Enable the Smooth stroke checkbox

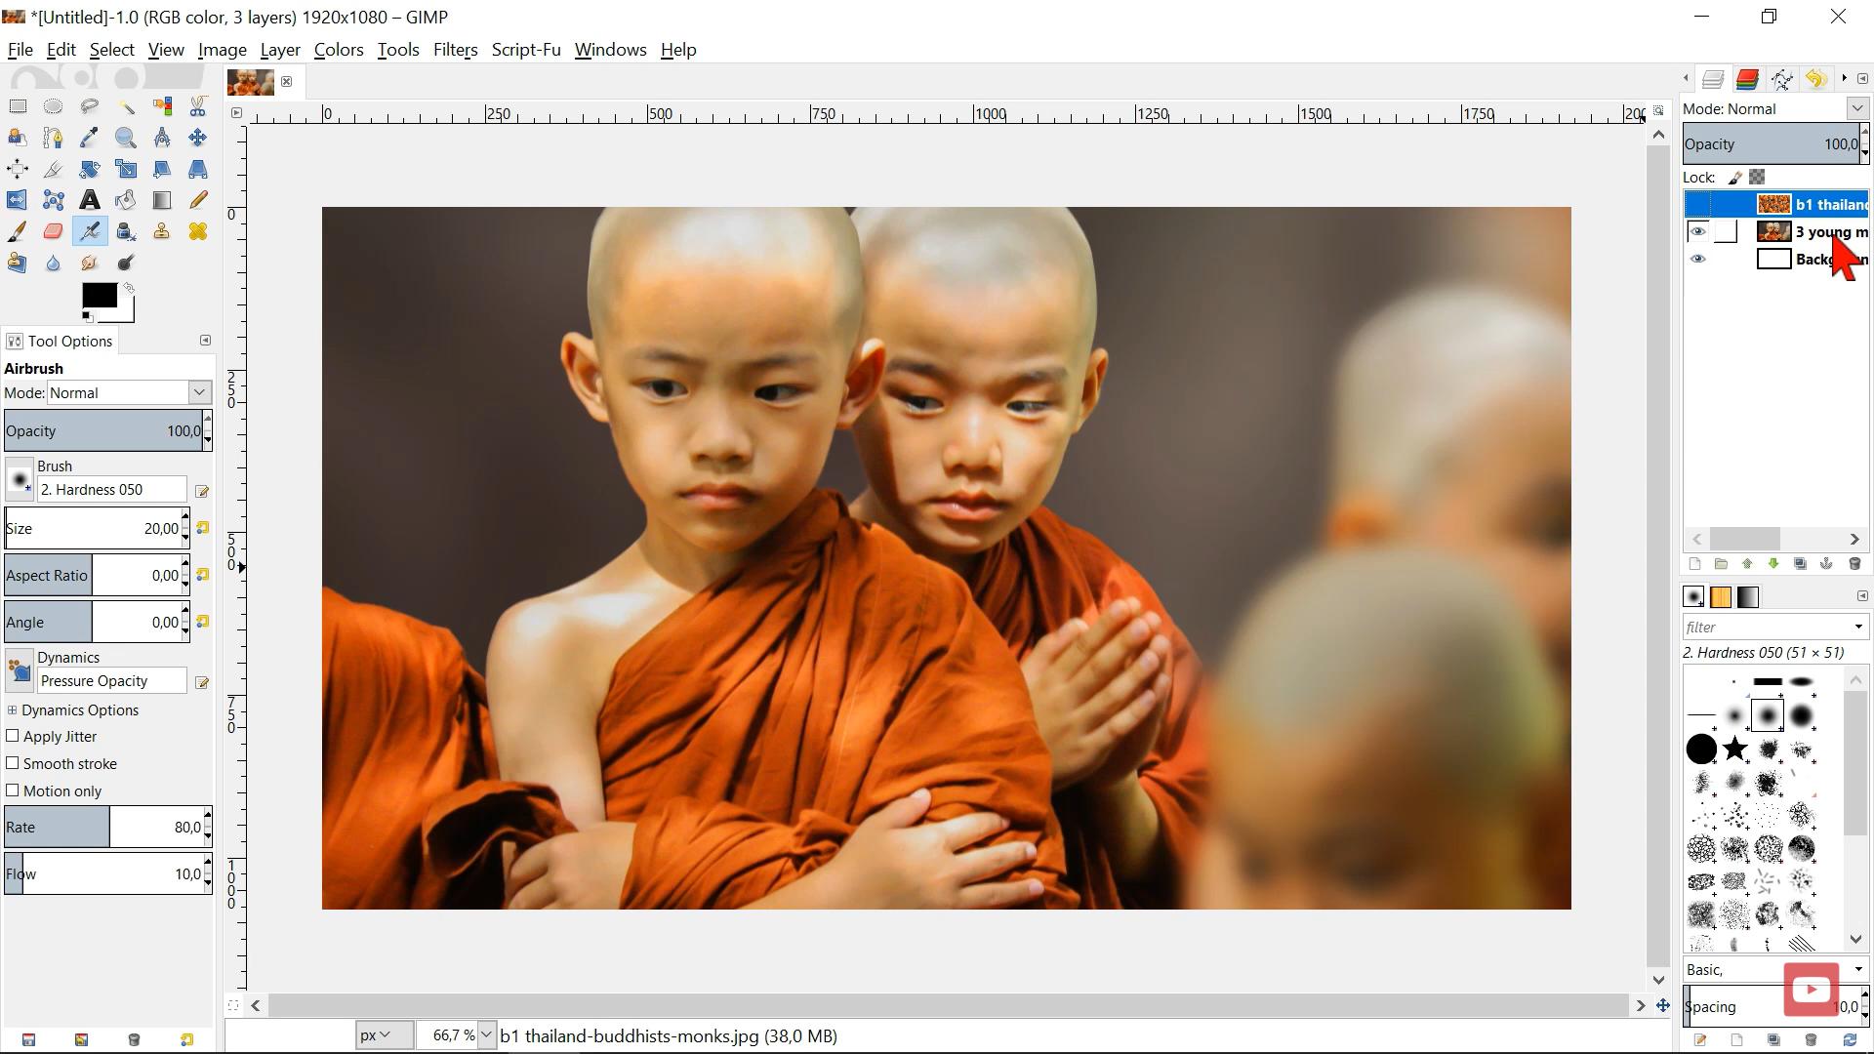13,763
